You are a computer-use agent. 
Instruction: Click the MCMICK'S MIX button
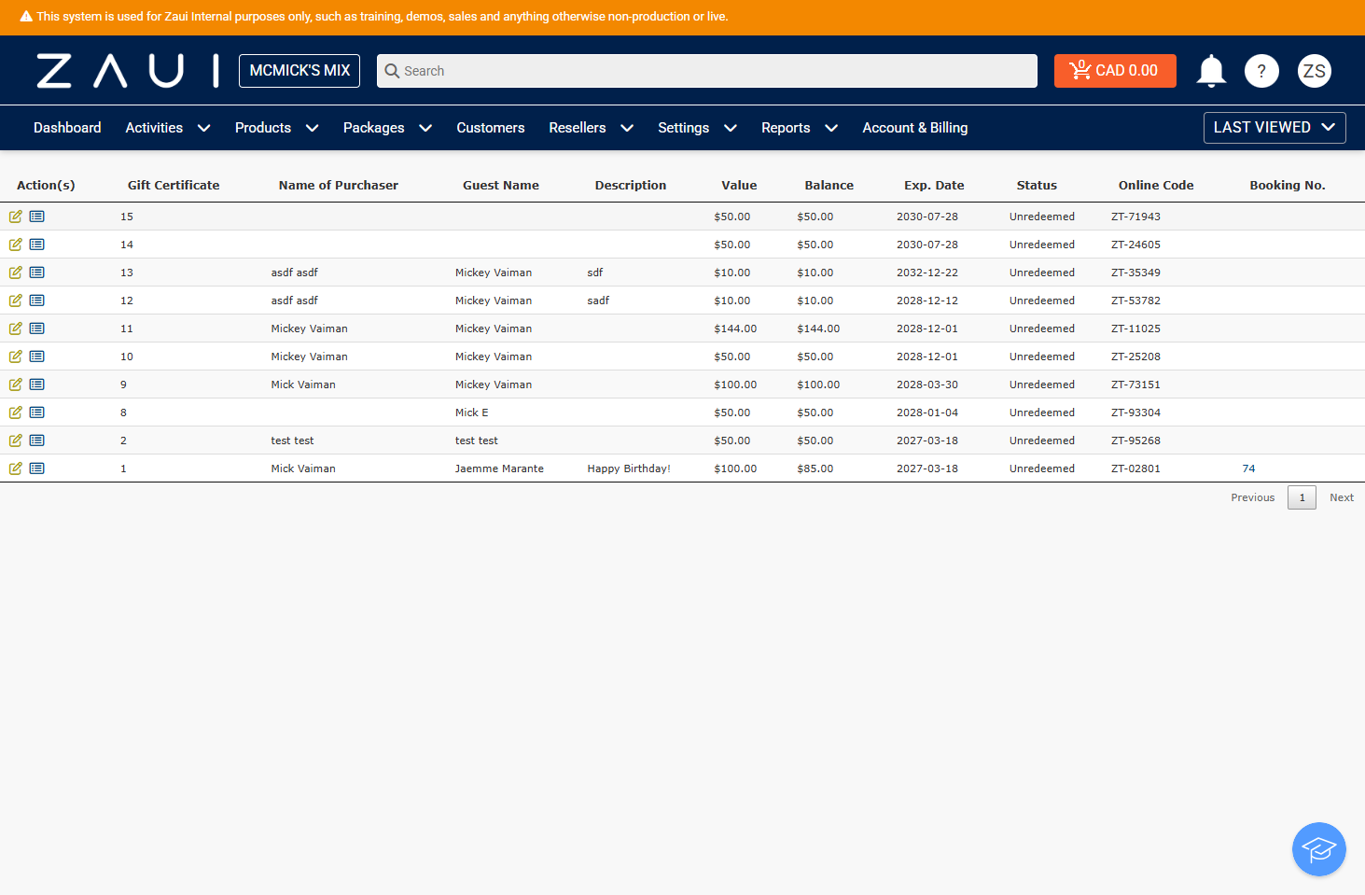tap(299, 71)
